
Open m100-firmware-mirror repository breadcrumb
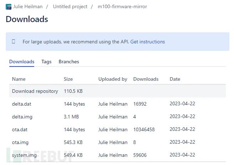pos(122,7)
